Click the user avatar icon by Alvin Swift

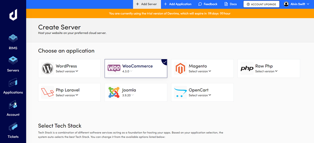tap(286, 4)
